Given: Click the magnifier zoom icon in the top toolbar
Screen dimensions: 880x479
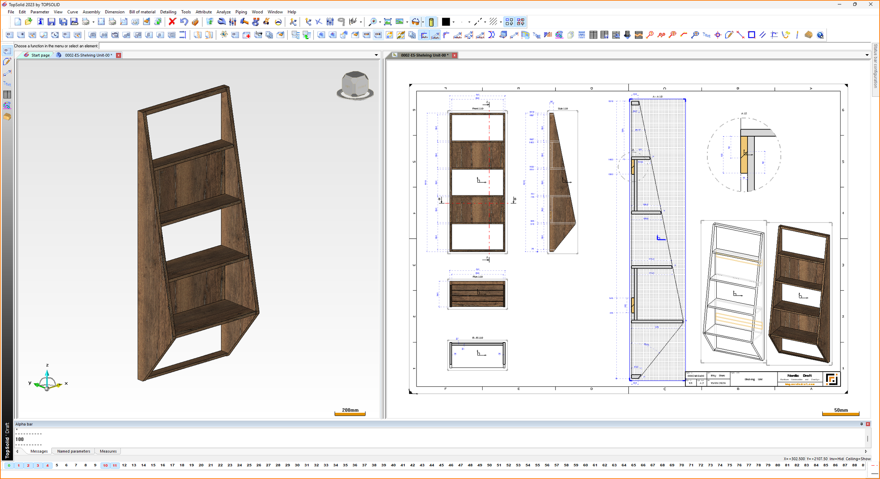Looking at the screenshot, I should click(372, 22).
